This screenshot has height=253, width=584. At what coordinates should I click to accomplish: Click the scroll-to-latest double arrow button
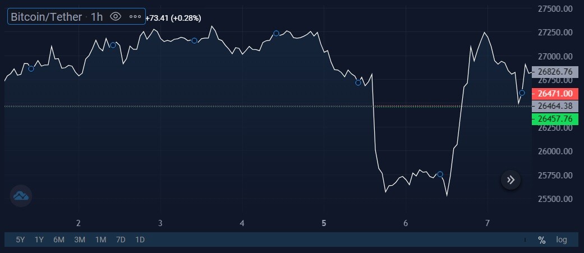(511, 180)
